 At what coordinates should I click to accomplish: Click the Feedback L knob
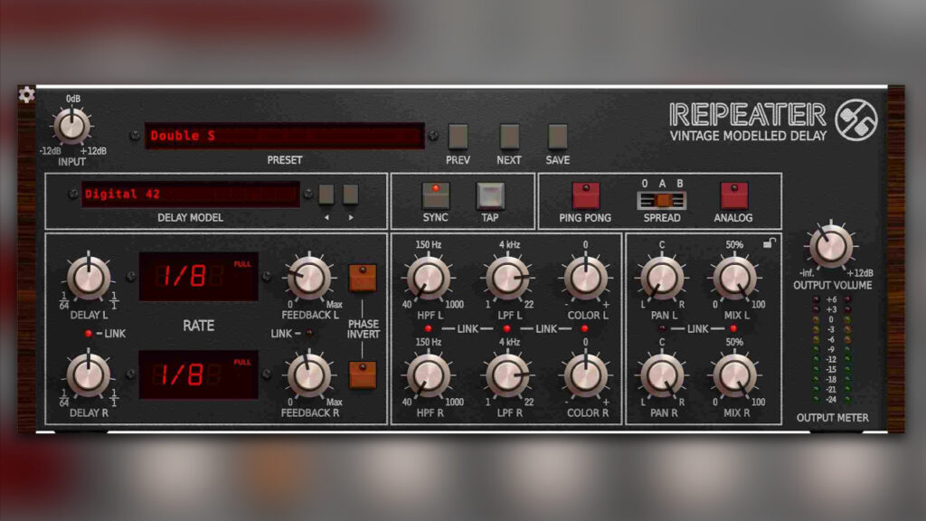point(308,277)
